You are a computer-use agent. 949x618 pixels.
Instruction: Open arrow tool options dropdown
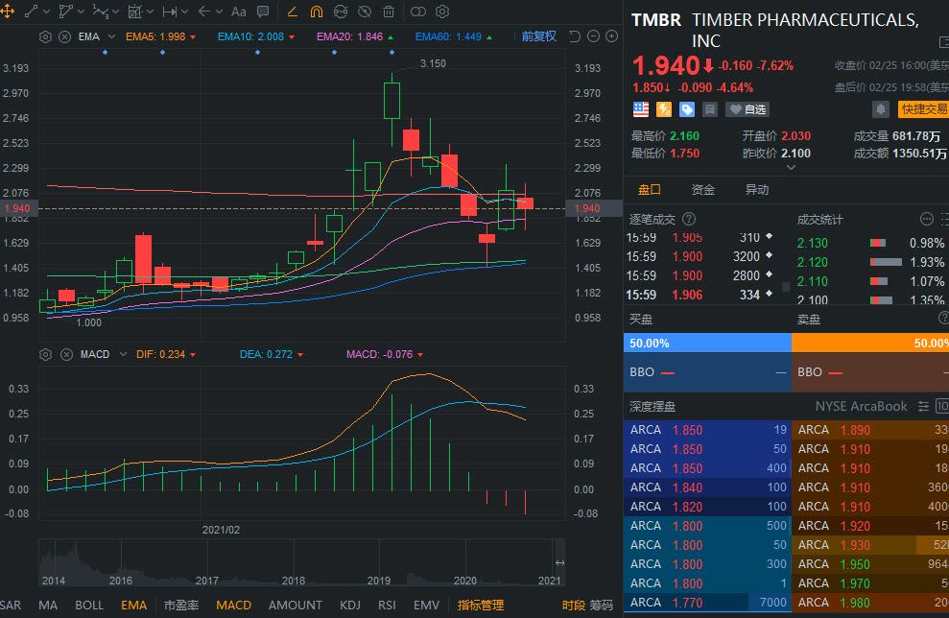219,12
